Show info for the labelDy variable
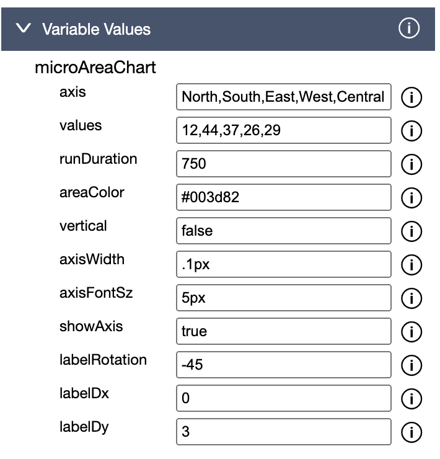Screen dimensions: 440x459 tap(411, 432)
